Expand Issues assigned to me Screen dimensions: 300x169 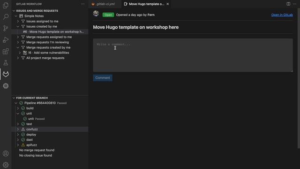coord(18,21)
